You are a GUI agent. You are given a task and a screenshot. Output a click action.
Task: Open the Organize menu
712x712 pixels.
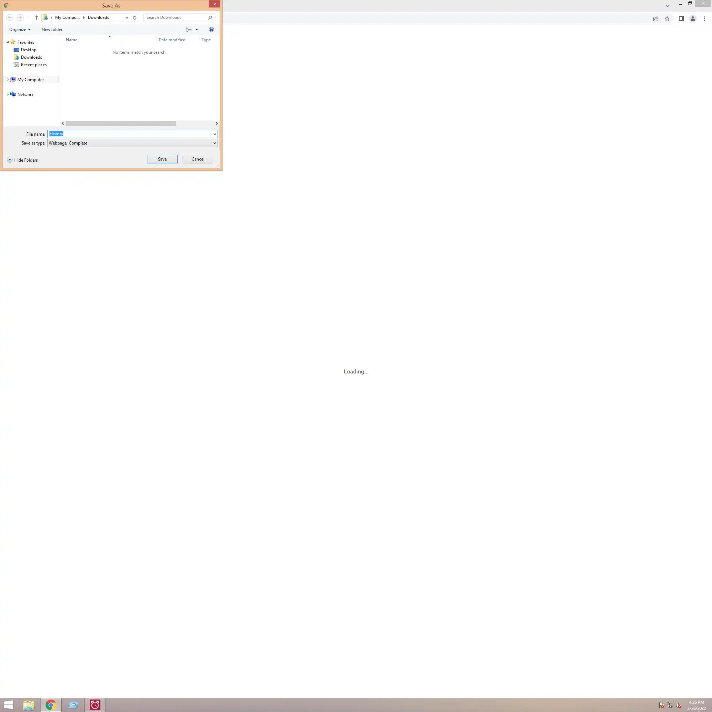[x=20, y=30]
